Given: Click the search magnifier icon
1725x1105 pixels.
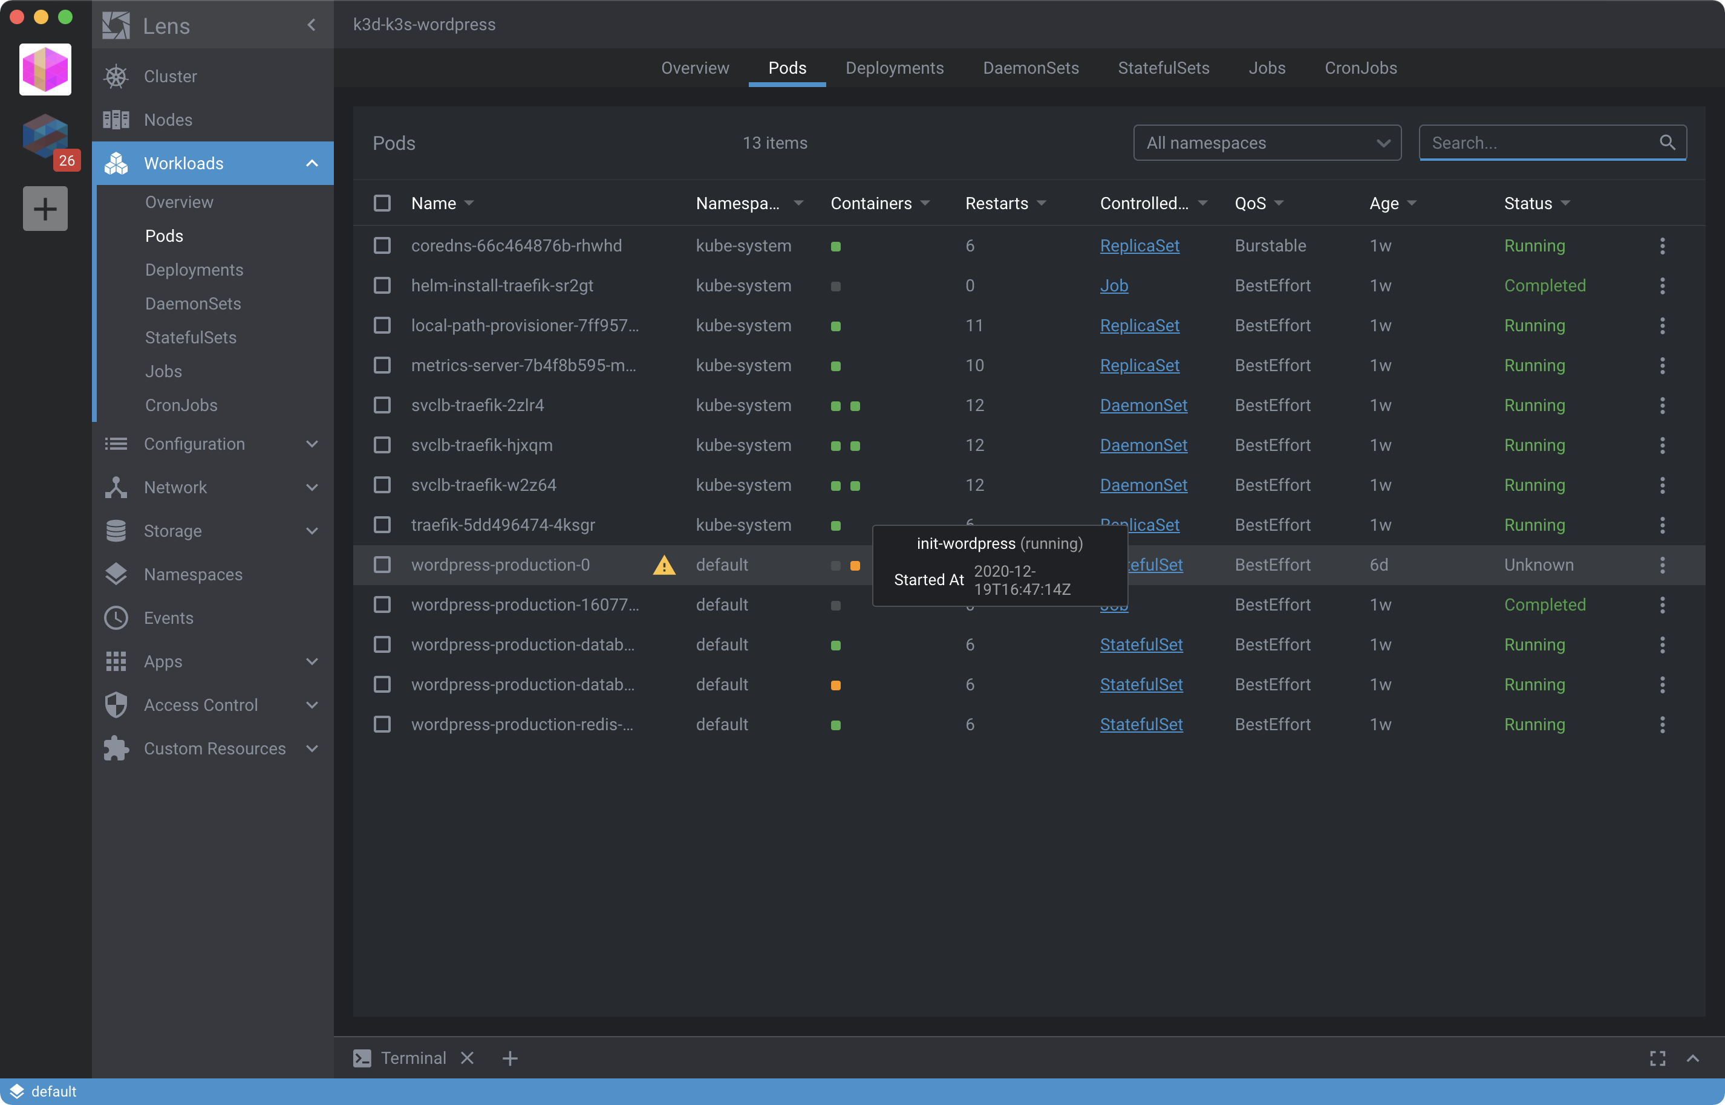Looking at the screenshot, I should 1668,143.
